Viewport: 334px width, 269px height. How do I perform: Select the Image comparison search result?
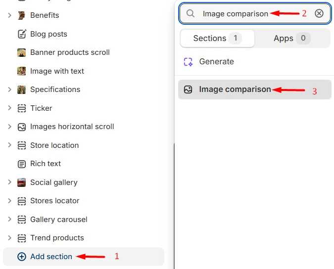click(254, 90)
